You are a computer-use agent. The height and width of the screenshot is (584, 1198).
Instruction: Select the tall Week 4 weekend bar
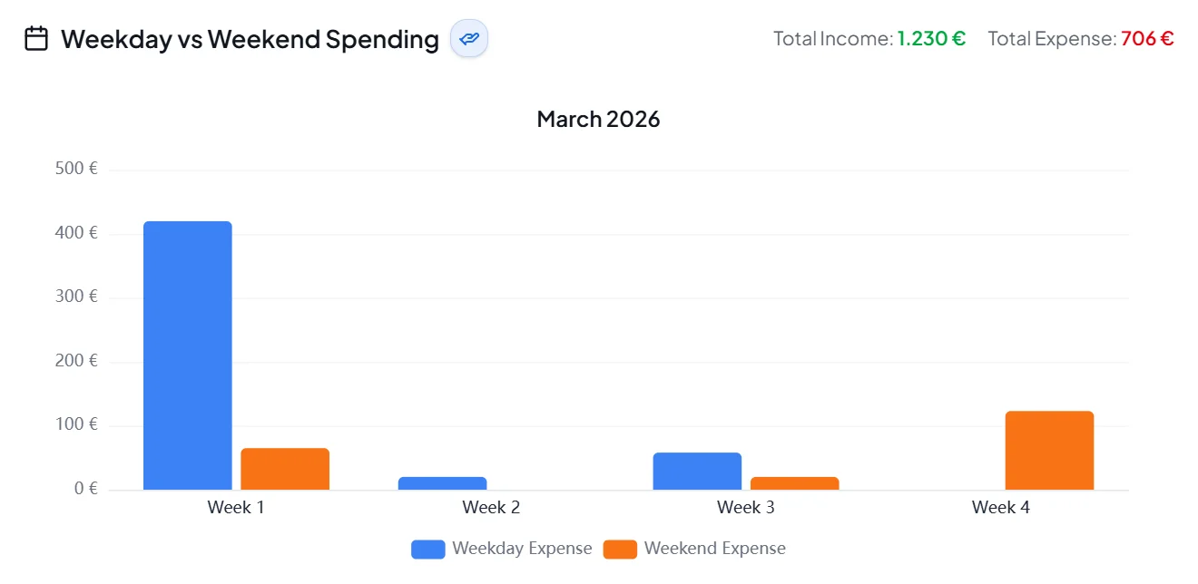pos(1049,449)
